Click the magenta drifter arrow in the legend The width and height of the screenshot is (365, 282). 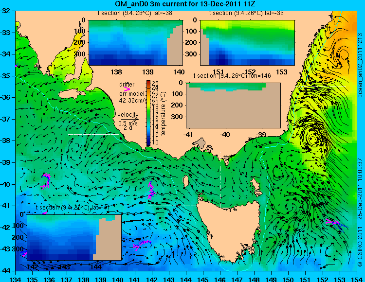click(127, 89)
